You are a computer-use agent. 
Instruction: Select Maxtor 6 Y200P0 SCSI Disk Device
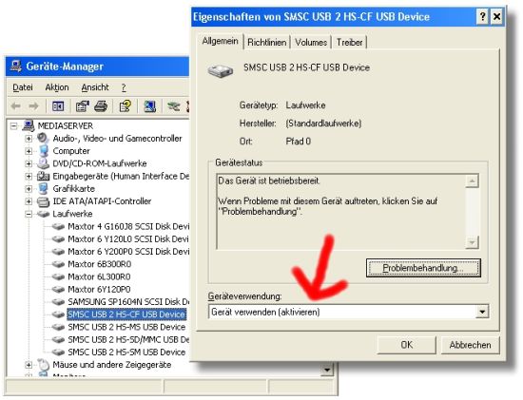pyautogui.click(x=128, y=252)
